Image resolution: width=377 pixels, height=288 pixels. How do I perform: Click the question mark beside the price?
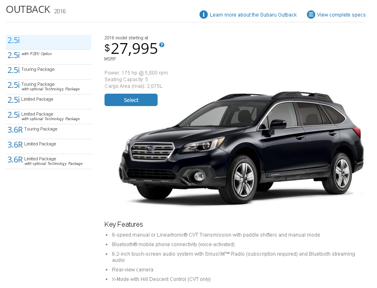[162, 45]
